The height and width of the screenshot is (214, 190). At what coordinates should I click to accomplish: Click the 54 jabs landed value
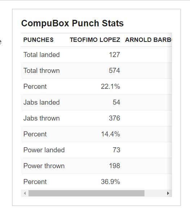tap(116, 102)
